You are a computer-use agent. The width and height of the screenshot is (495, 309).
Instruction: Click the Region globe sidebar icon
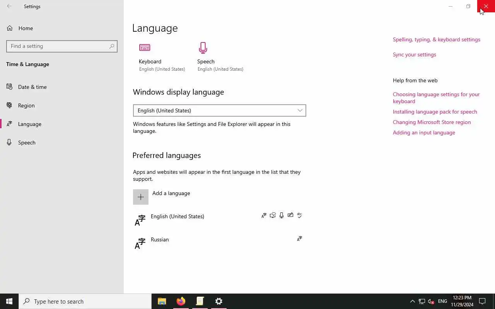click(x=10, y=105)
